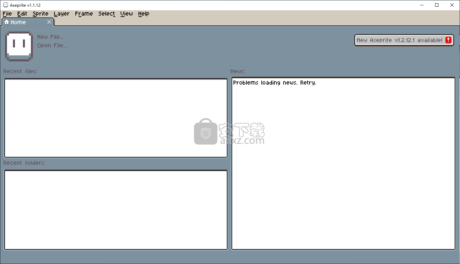Open the File menu
Viewport: 460px width, 264px height.
pyautogui.click(x=7, y=14)
